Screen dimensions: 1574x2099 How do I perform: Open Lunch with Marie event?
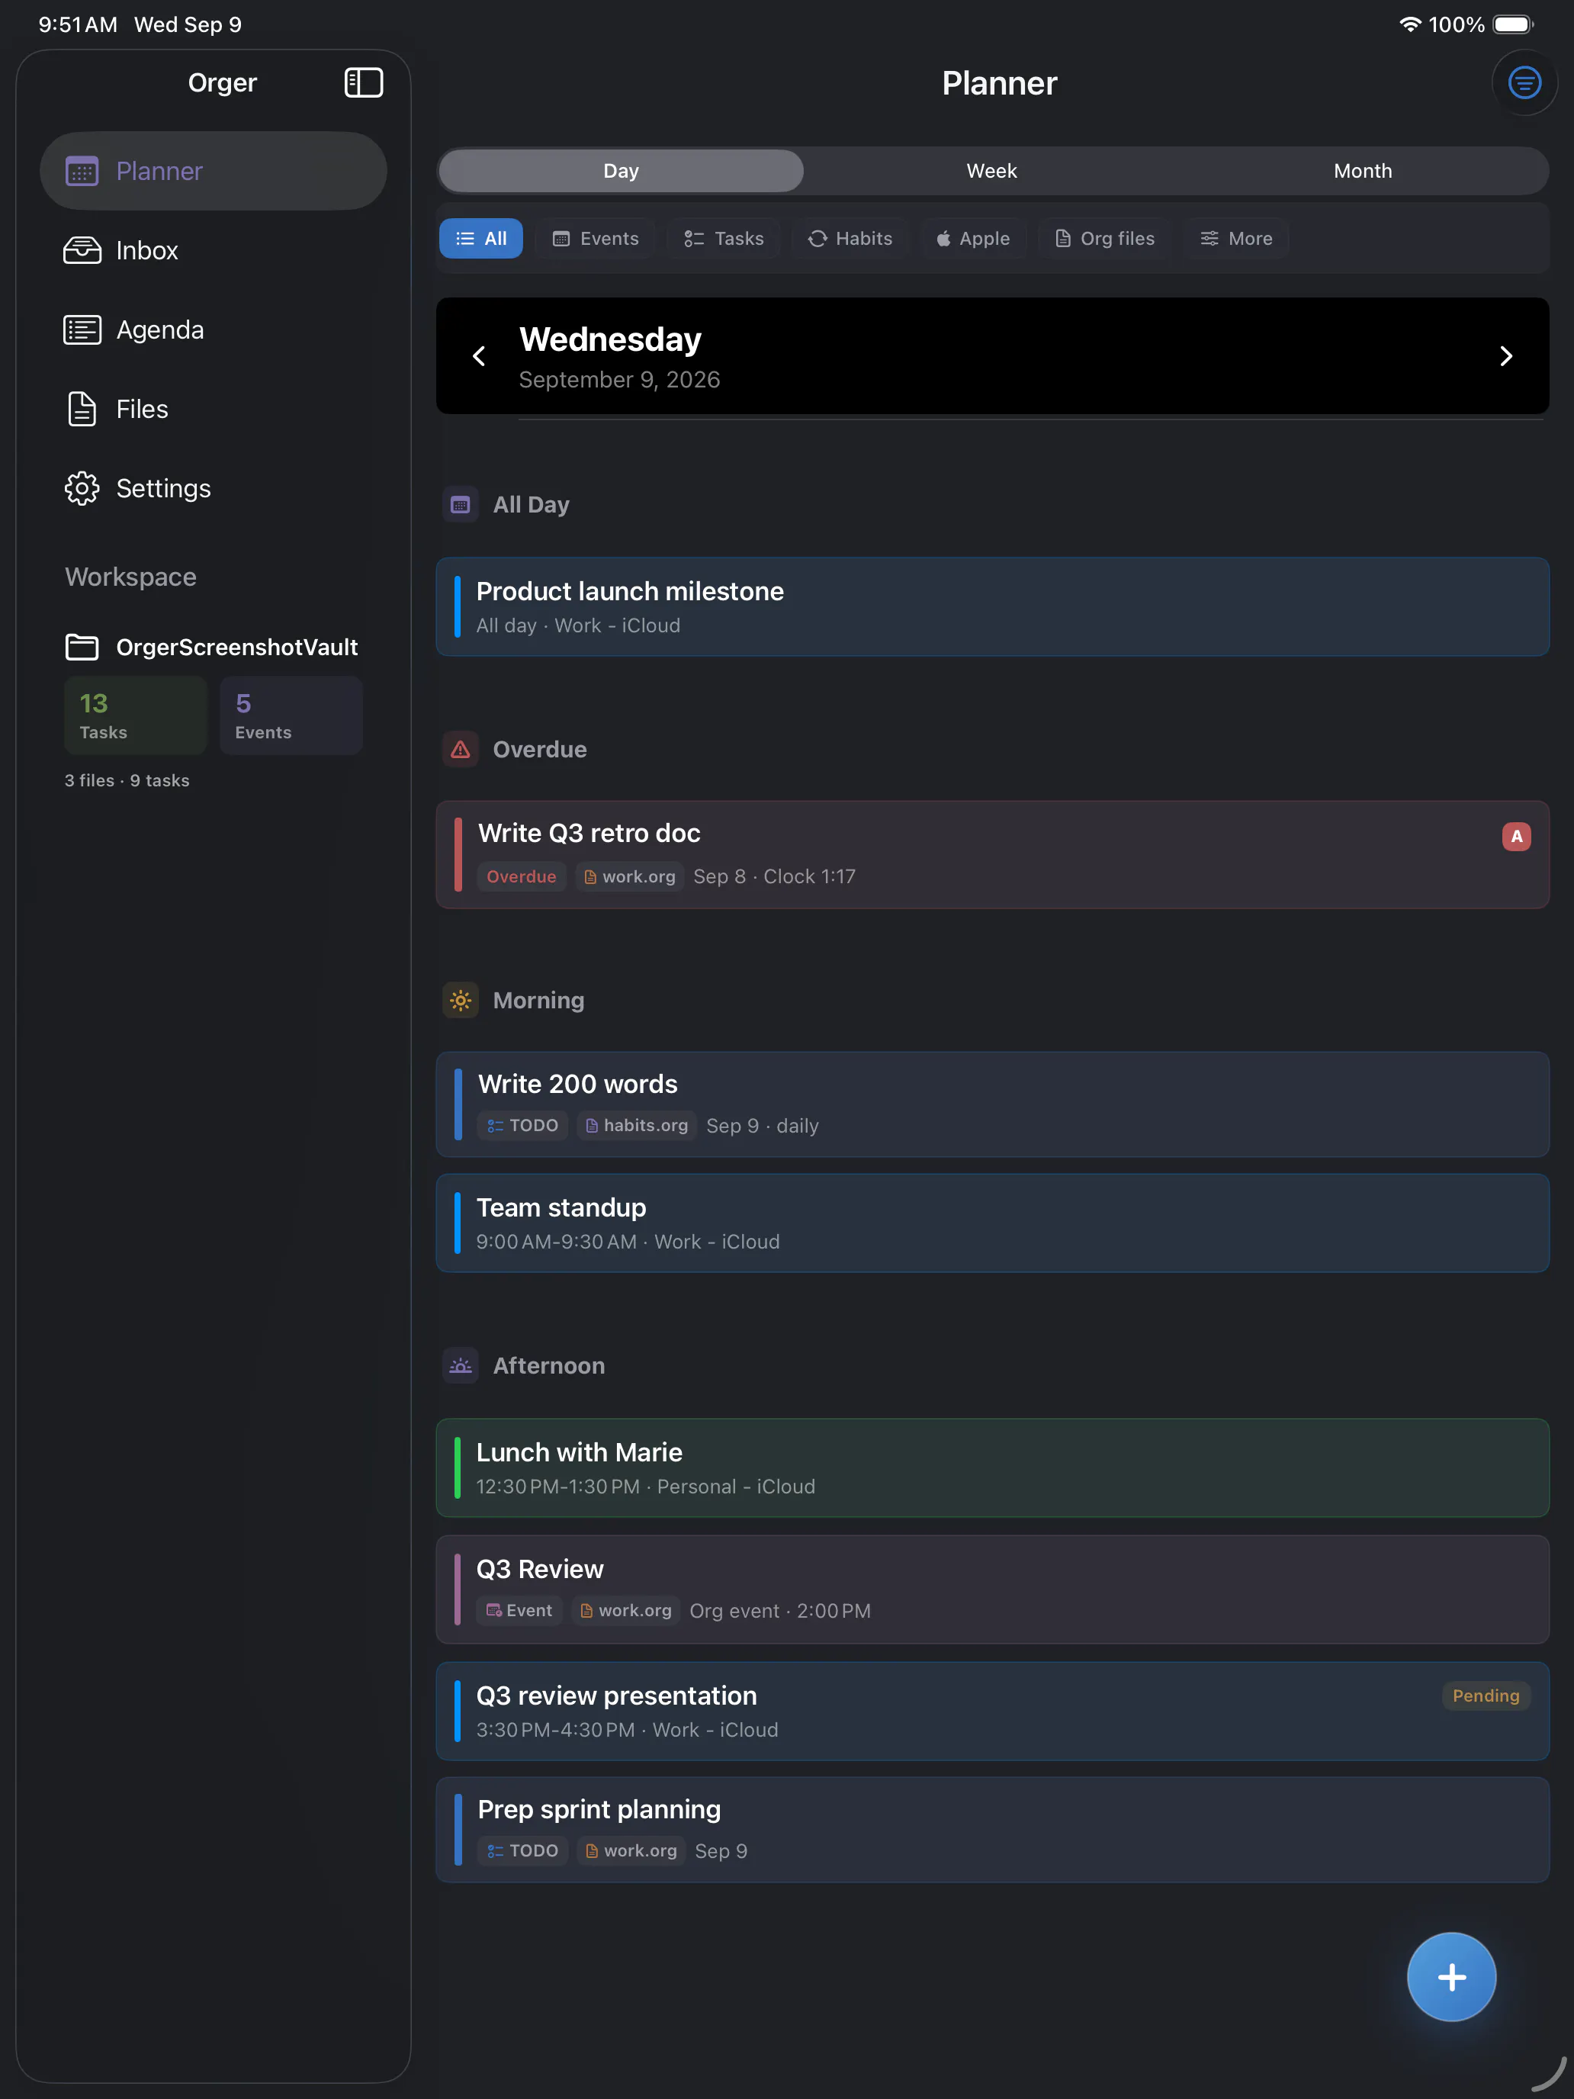pyautogui.click(x=992, y=1468)
